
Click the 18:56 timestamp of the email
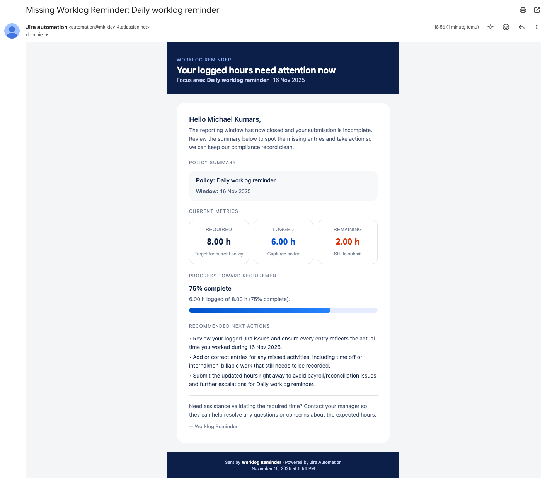point(456,27)
